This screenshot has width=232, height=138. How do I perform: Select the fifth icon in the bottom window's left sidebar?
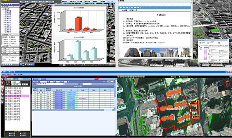3,95
